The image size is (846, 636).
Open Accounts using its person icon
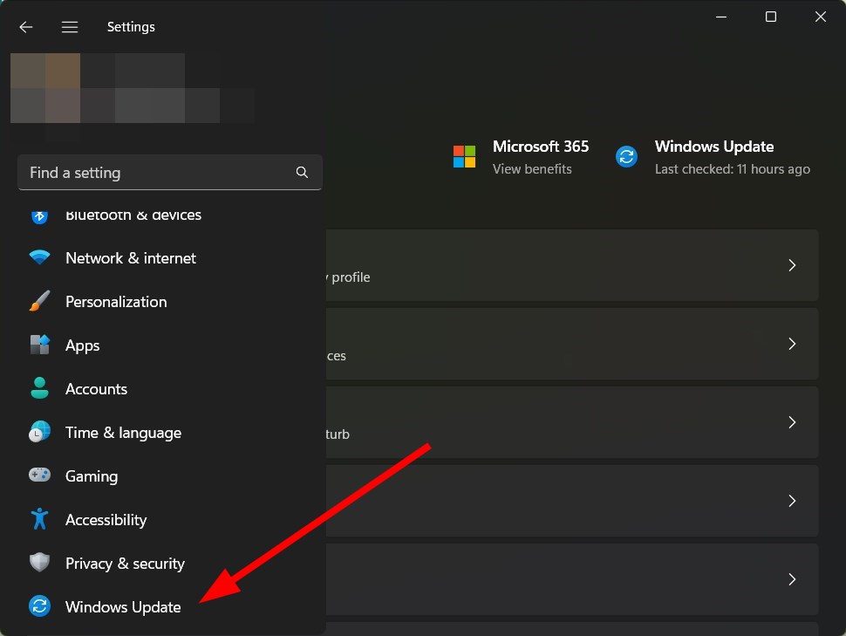coord(38,388)
